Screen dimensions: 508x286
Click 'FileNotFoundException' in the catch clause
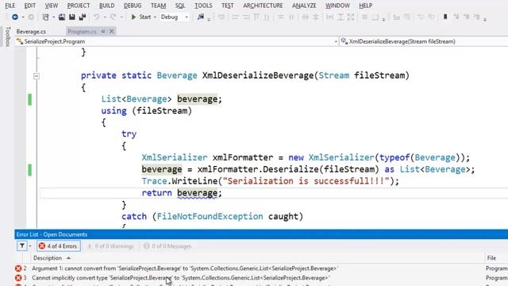click(210, 217)
